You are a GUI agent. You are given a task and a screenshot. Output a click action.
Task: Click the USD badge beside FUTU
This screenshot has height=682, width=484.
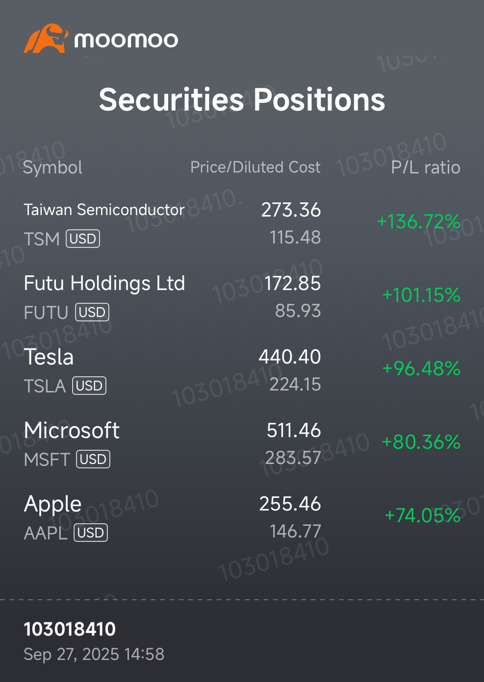point(92,313)
